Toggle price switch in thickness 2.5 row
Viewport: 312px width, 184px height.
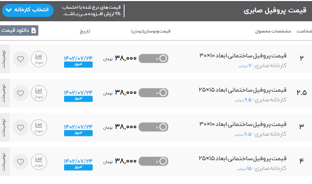point(153,93)
